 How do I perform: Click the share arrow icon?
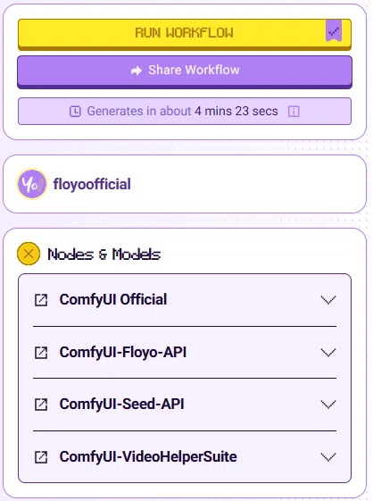point(137,71)
